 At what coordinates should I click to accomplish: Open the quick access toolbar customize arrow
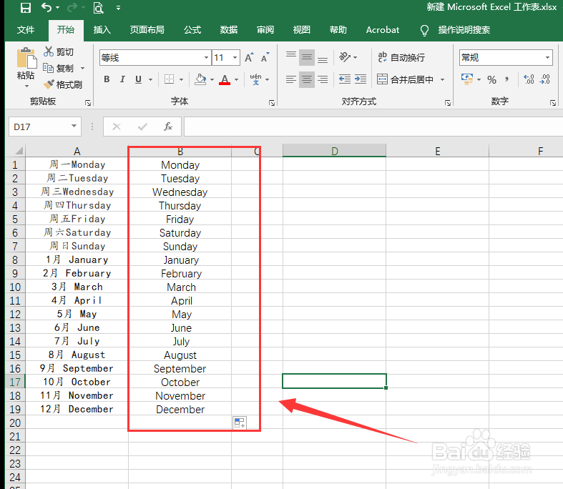click(118, 8)
